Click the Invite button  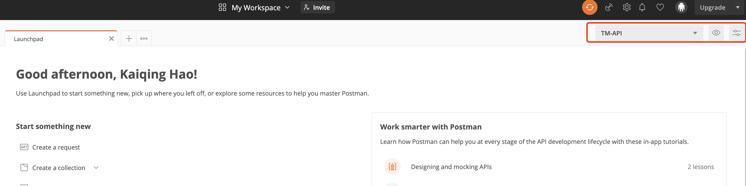click(318, 7)
